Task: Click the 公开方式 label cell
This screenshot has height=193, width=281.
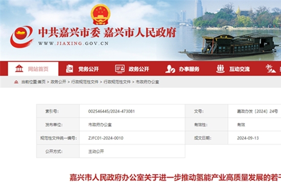Action: coord(58,151)
